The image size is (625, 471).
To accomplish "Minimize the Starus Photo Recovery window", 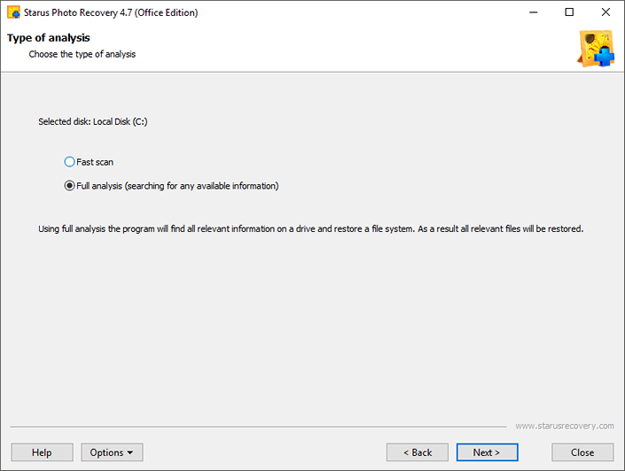I will click(534, 12).
